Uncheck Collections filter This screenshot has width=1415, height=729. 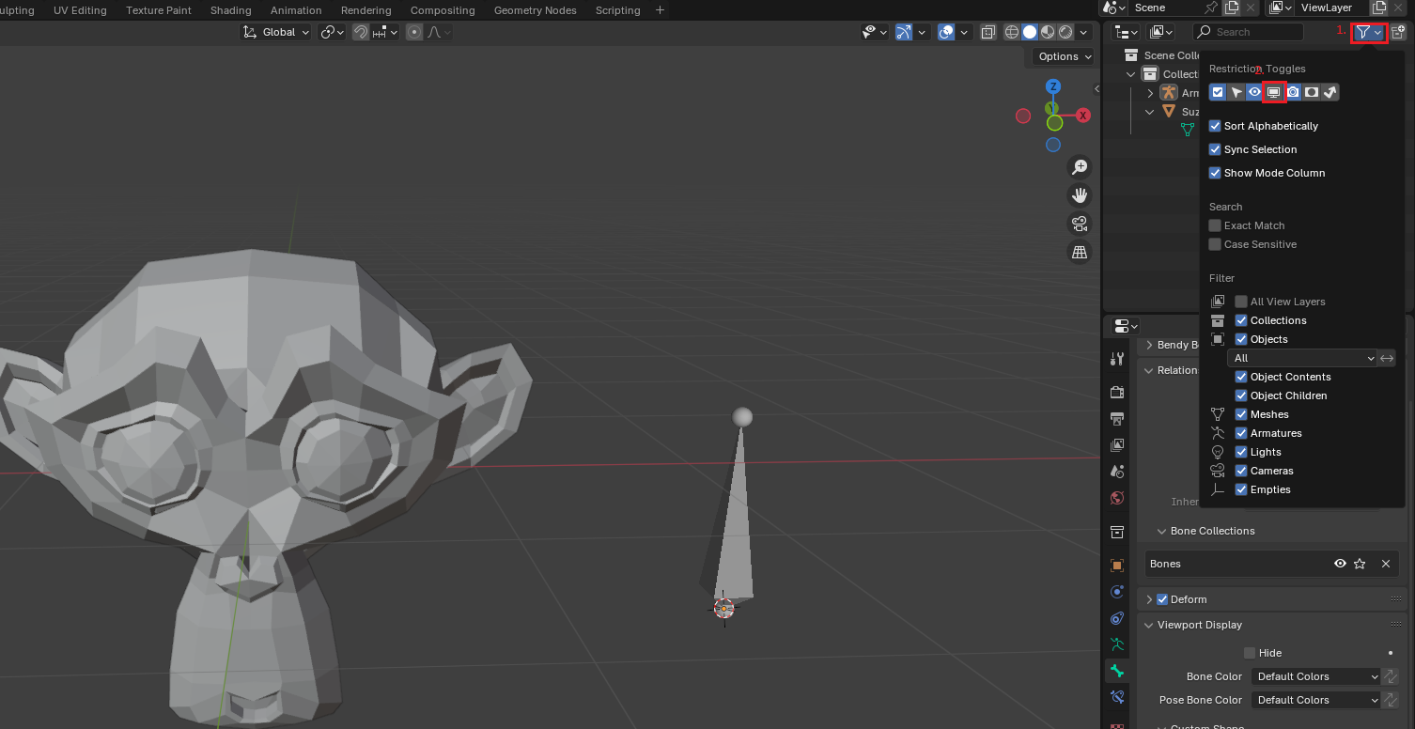1241,320
